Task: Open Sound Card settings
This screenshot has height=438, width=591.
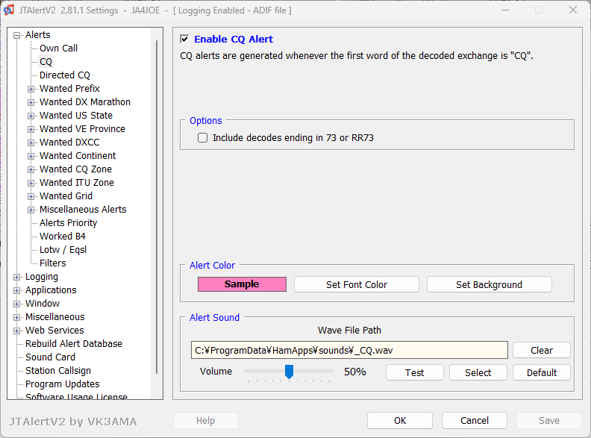Action: point(50,357)
